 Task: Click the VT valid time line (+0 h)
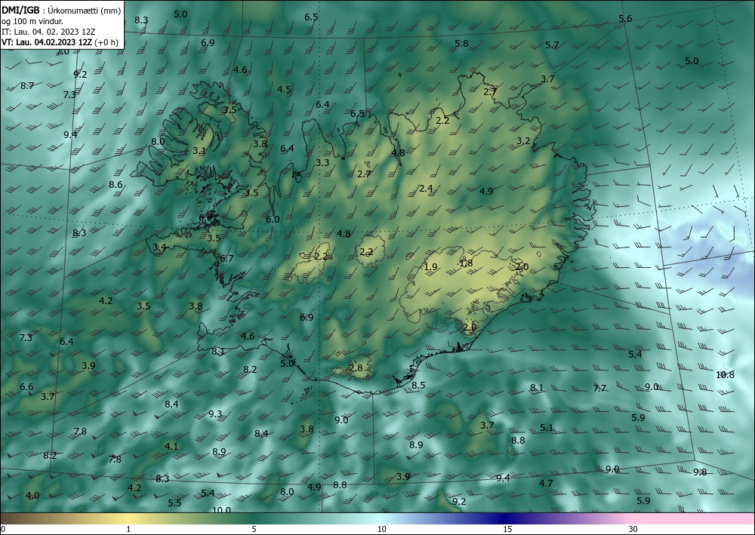click(60, 42)
